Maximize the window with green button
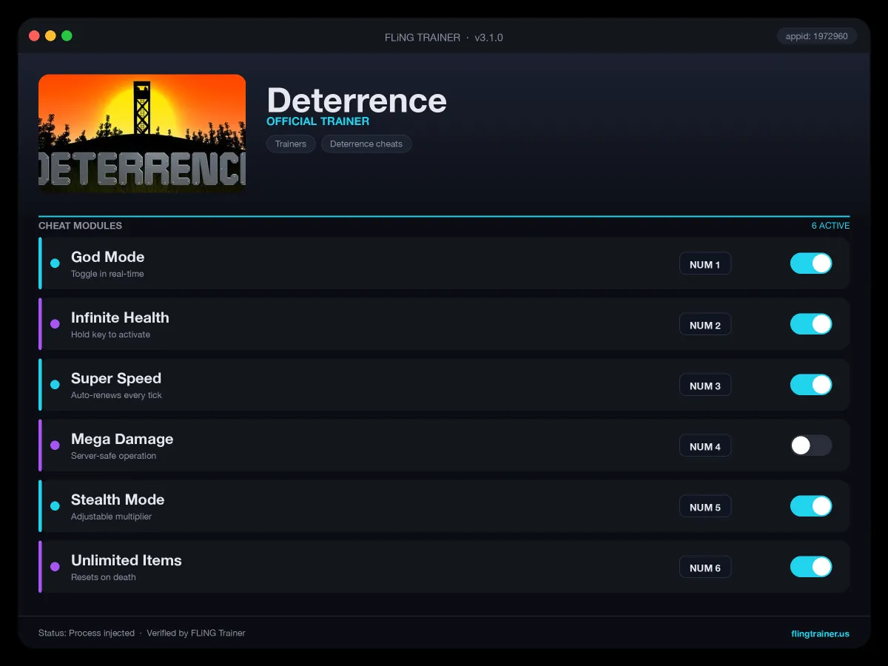888x666 pixels. [67, 36]
